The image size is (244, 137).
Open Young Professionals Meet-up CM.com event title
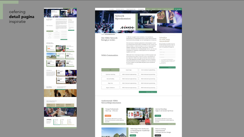(112, 110)
